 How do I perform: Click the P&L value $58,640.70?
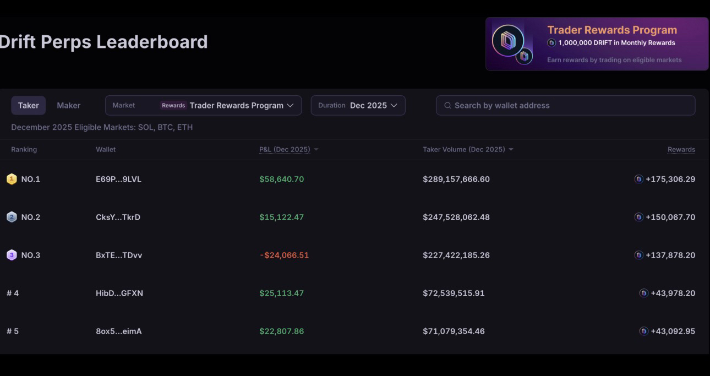(281, 179)
